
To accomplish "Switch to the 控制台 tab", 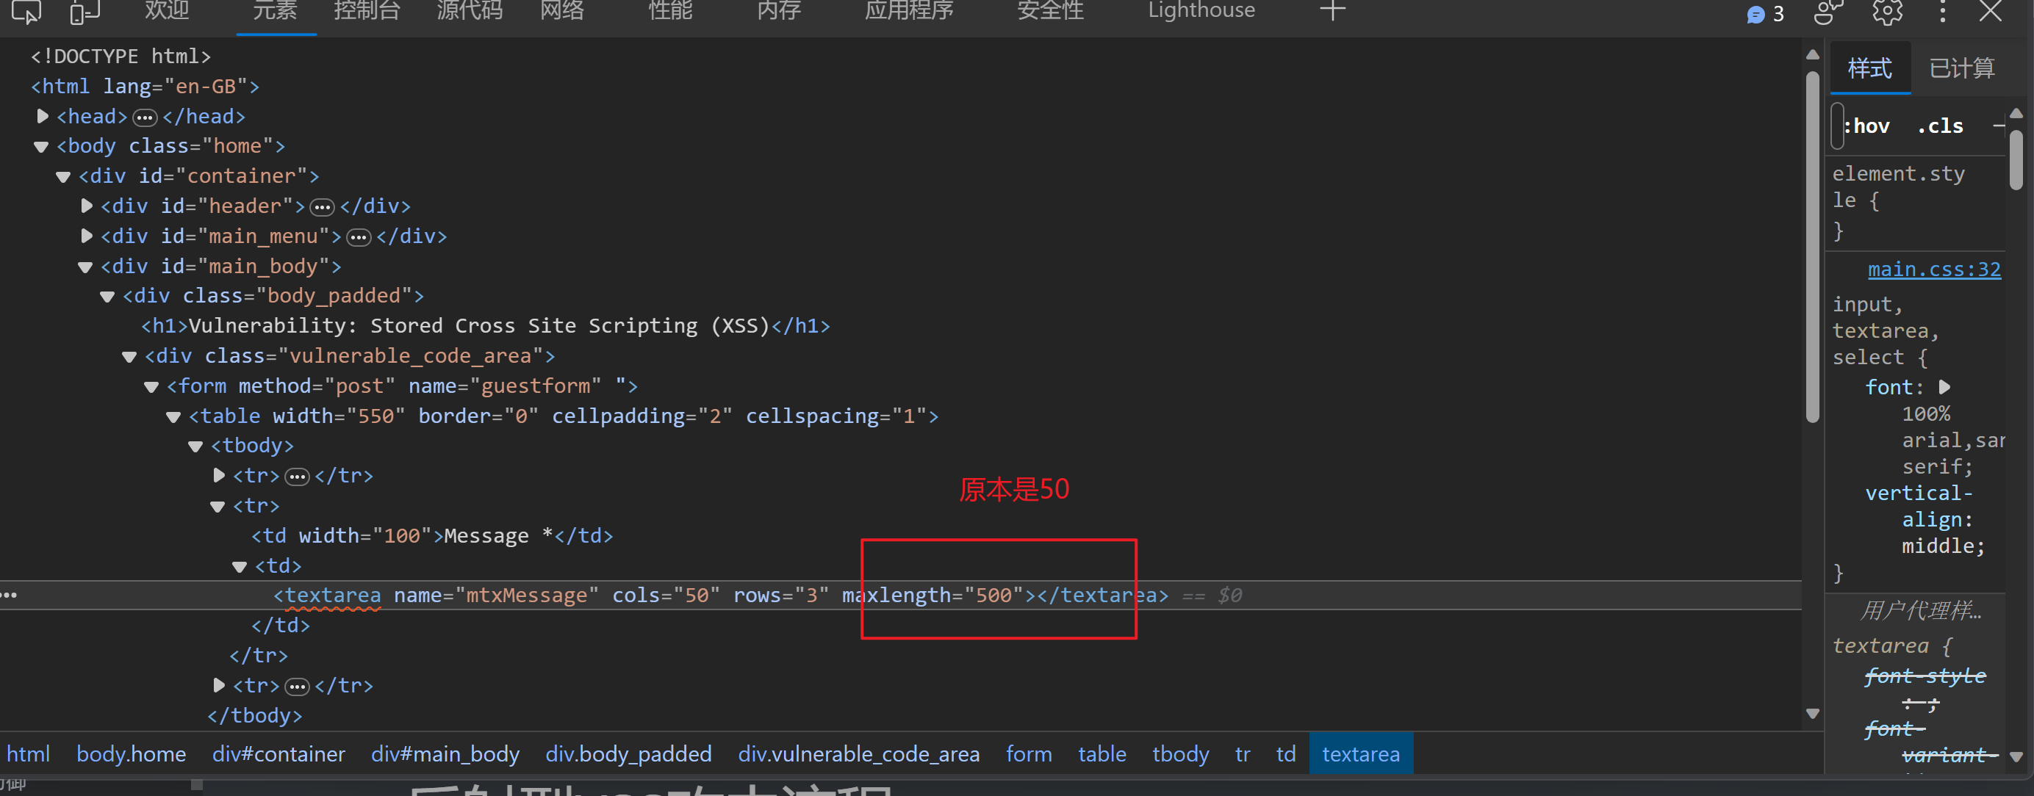I will pos(367,11).
